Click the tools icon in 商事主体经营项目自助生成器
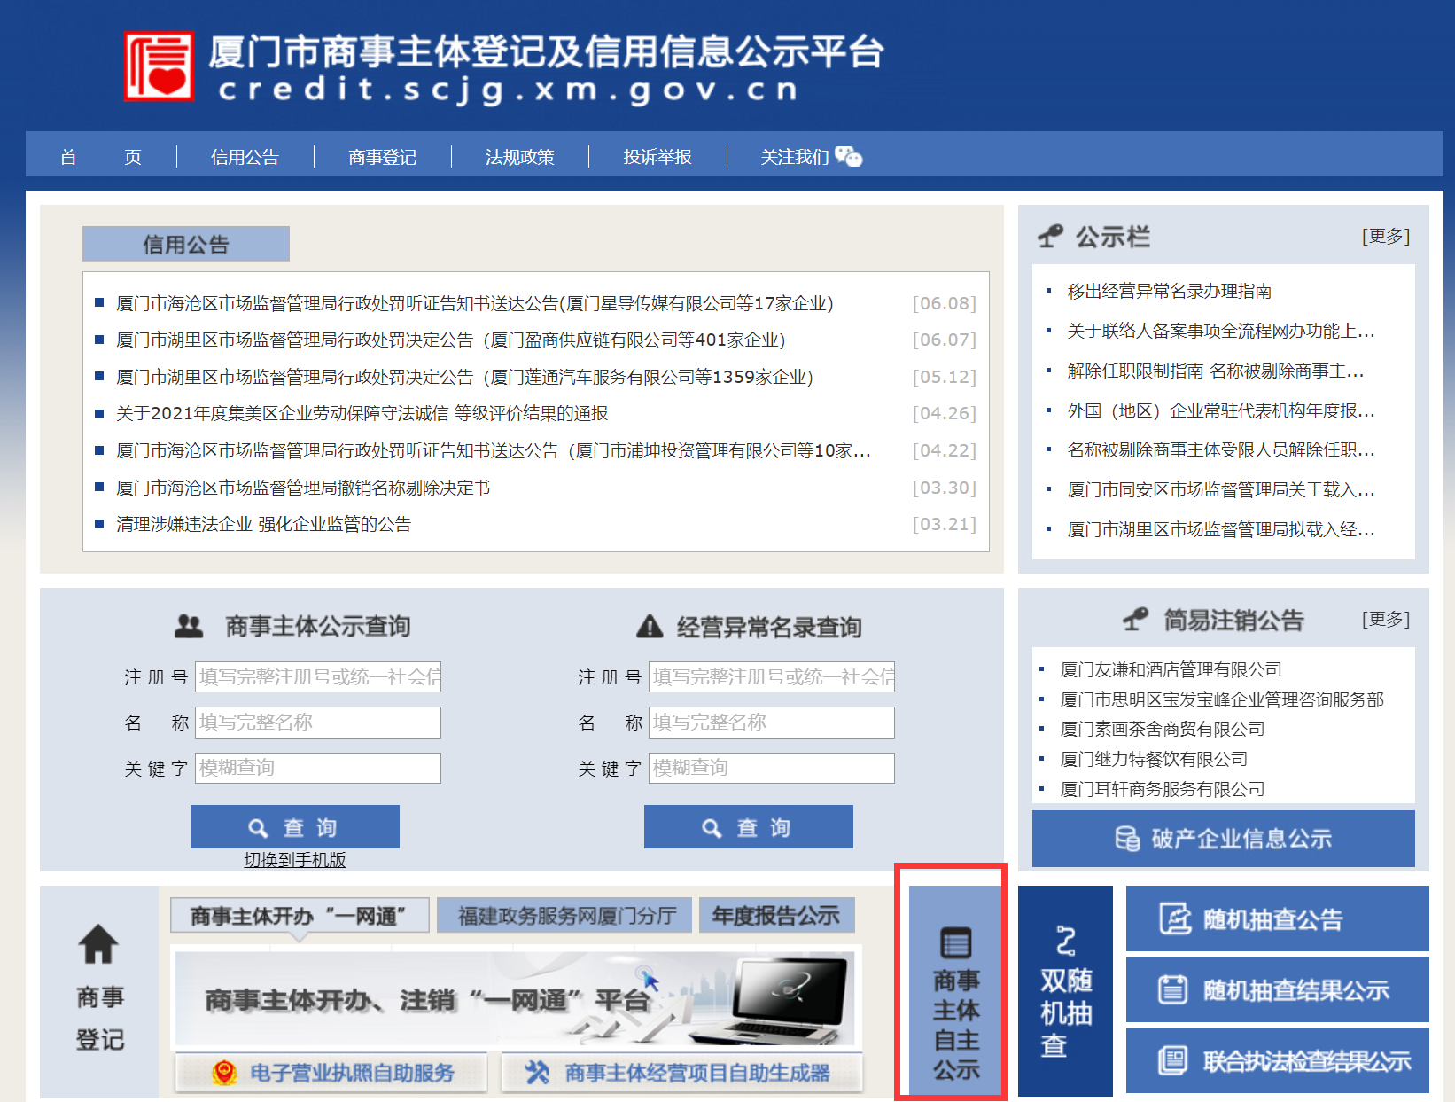 click(x=537, y=1073)
